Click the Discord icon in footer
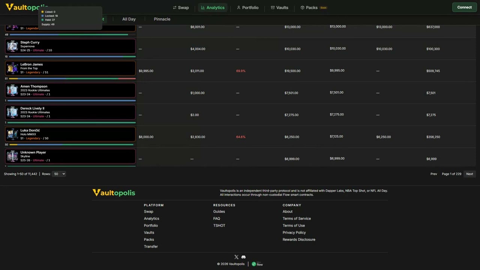 click(243, 257)
